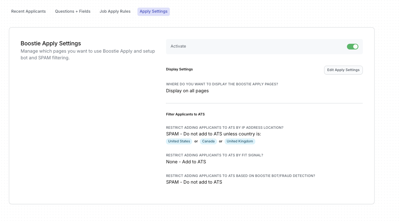Select the Canada country tag
This screenshot has width=399, height=222.
click(x=208, y=141)
